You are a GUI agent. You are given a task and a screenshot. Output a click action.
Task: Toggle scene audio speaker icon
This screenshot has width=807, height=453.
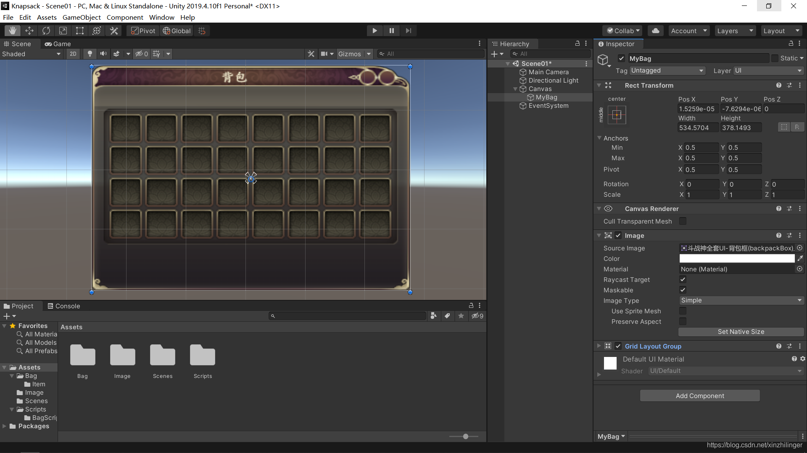point(103,54)
